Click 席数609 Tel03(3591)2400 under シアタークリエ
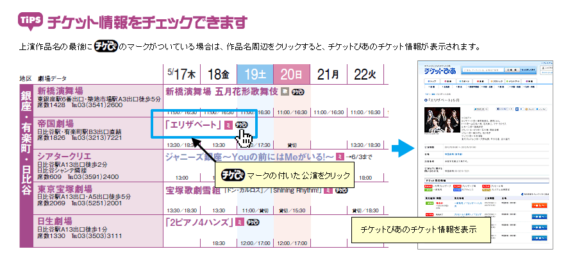 [78, 176]
